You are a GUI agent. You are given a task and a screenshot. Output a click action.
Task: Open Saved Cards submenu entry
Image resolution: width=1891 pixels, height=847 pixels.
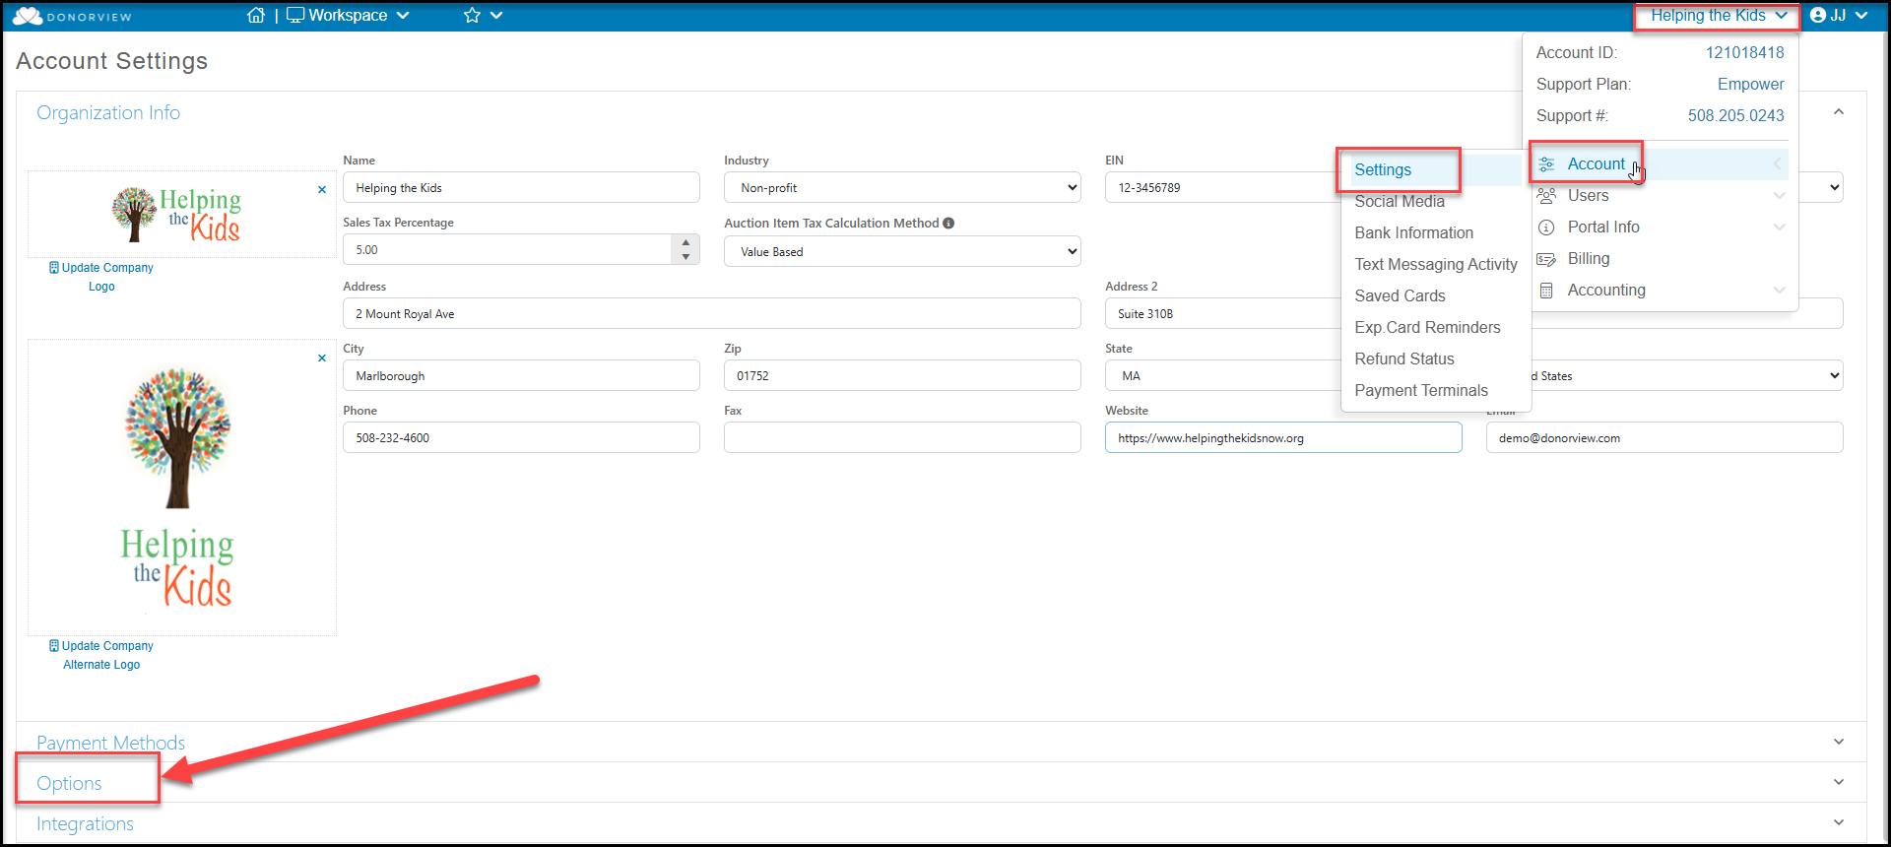[x=1400, y=295]
